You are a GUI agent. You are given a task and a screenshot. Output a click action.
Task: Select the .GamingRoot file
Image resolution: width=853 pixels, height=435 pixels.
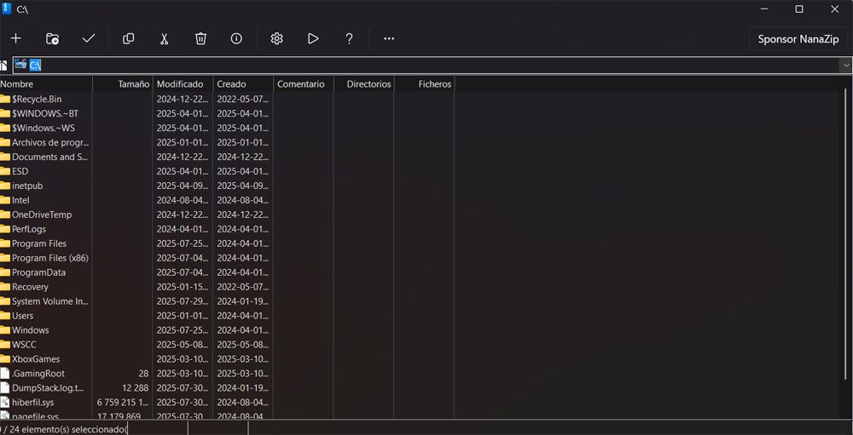[38, 374]
